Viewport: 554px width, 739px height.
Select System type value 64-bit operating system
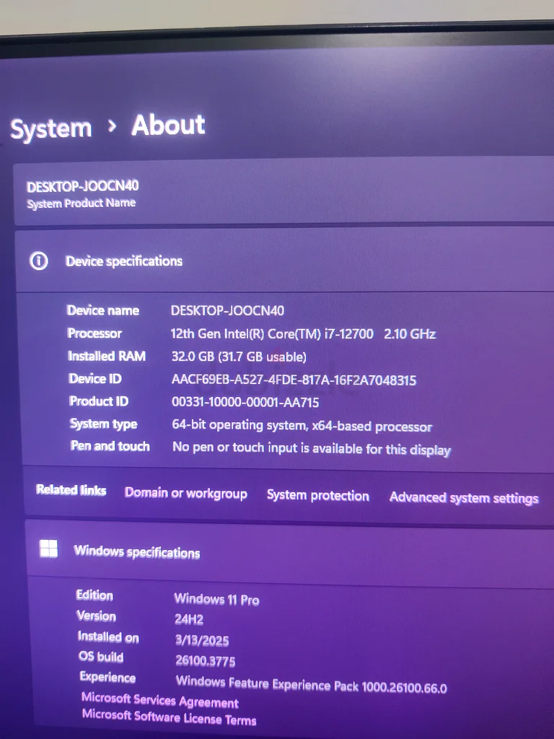click(302, 426)
